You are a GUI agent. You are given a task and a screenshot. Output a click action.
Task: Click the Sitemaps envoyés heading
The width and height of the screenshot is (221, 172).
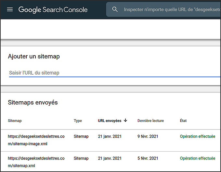coord(33,103)
